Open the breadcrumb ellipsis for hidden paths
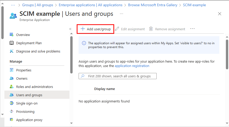 click(13, 5)
